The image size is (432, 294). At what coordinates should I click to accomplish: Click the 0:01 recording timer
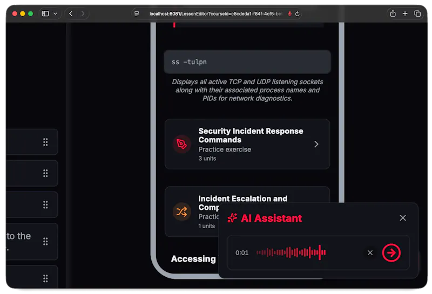click(242, 252)
